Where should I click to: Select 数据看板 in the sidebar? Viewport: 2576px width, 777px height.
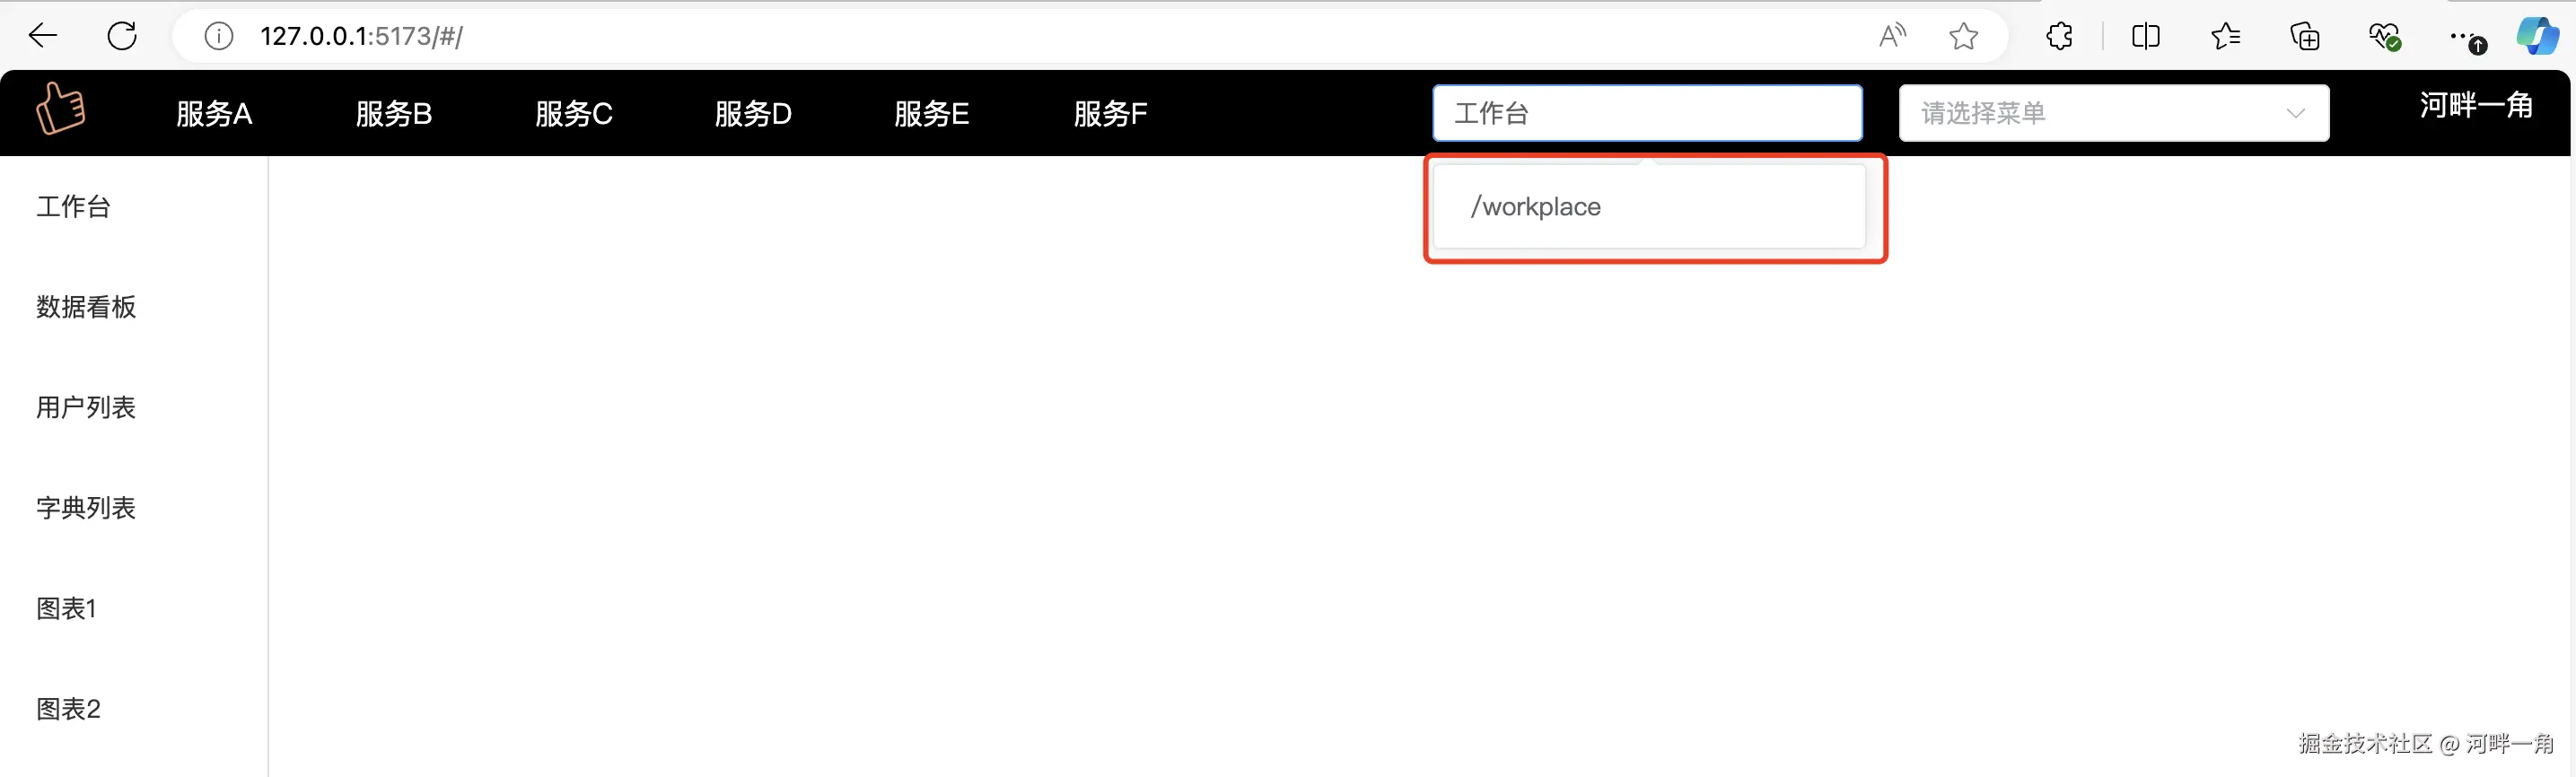pyautogui.click(x=86, y=307)
